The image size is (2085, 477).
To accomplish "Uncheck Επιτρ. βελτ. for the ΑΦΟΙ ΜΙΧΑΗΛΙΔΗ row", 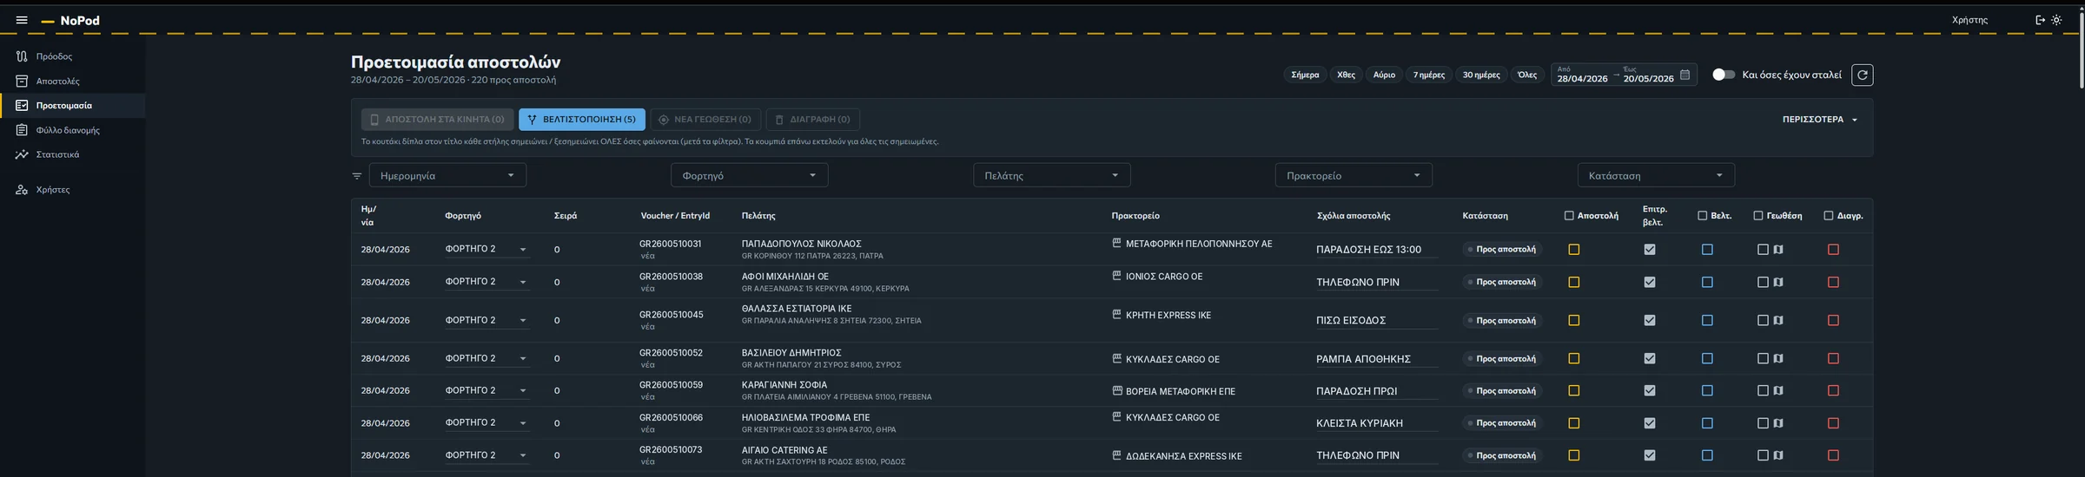I will coord(1650,282).
